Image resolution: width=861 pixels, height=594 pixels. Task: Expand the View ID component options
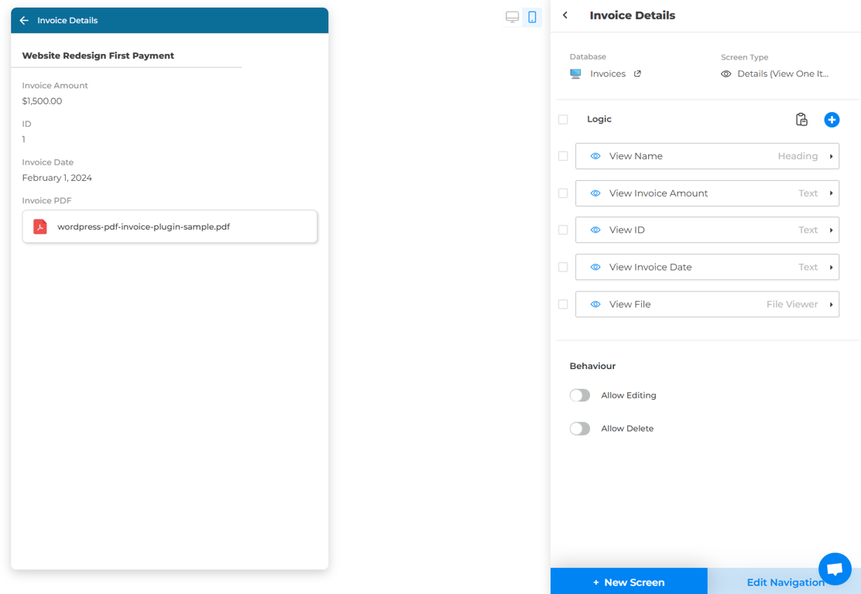pyautogui.click(x=831, y=230)
